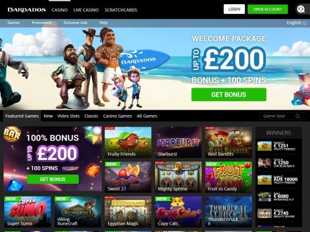This screenshot has height=232, width=310.
Task: Launch the Fruity Friends game
Action: (128, 142)
